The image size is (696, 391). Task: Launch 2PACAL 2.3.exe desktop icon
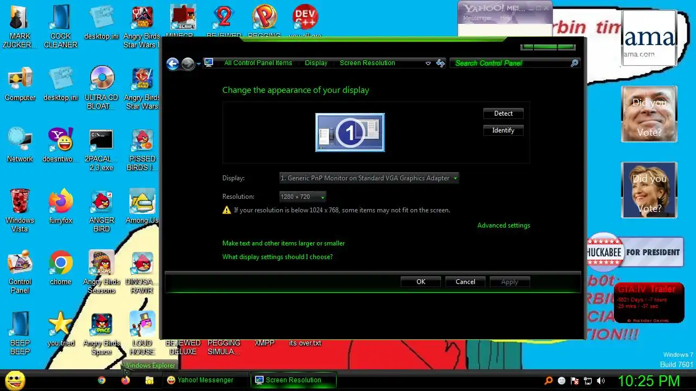pyautogui.click(x=102, y=149)
